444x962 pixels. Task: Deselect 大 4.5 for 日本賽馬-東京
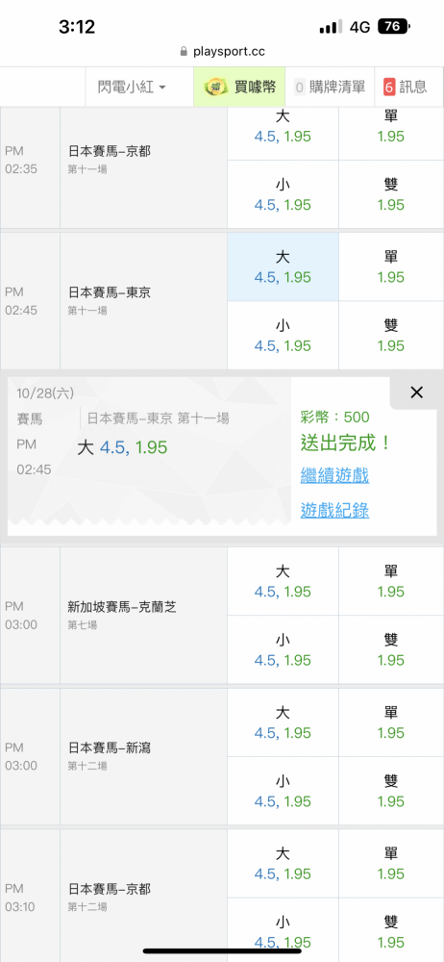click(283, 266)
